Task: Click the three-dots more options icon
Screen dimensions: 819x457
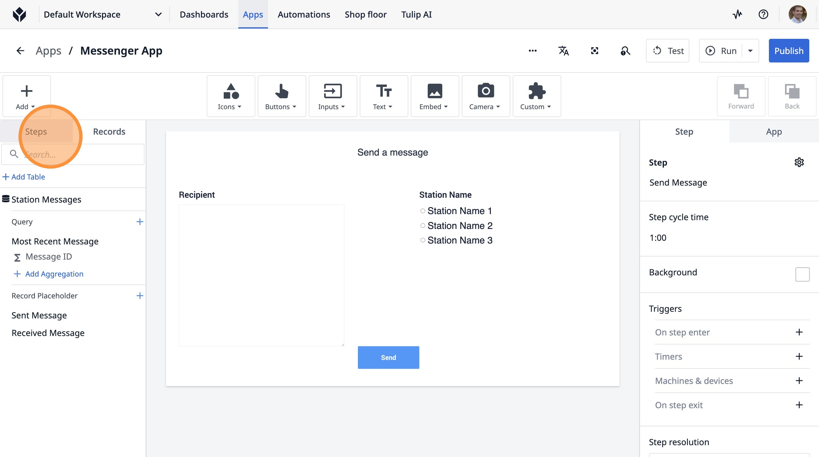Action: 532,51
